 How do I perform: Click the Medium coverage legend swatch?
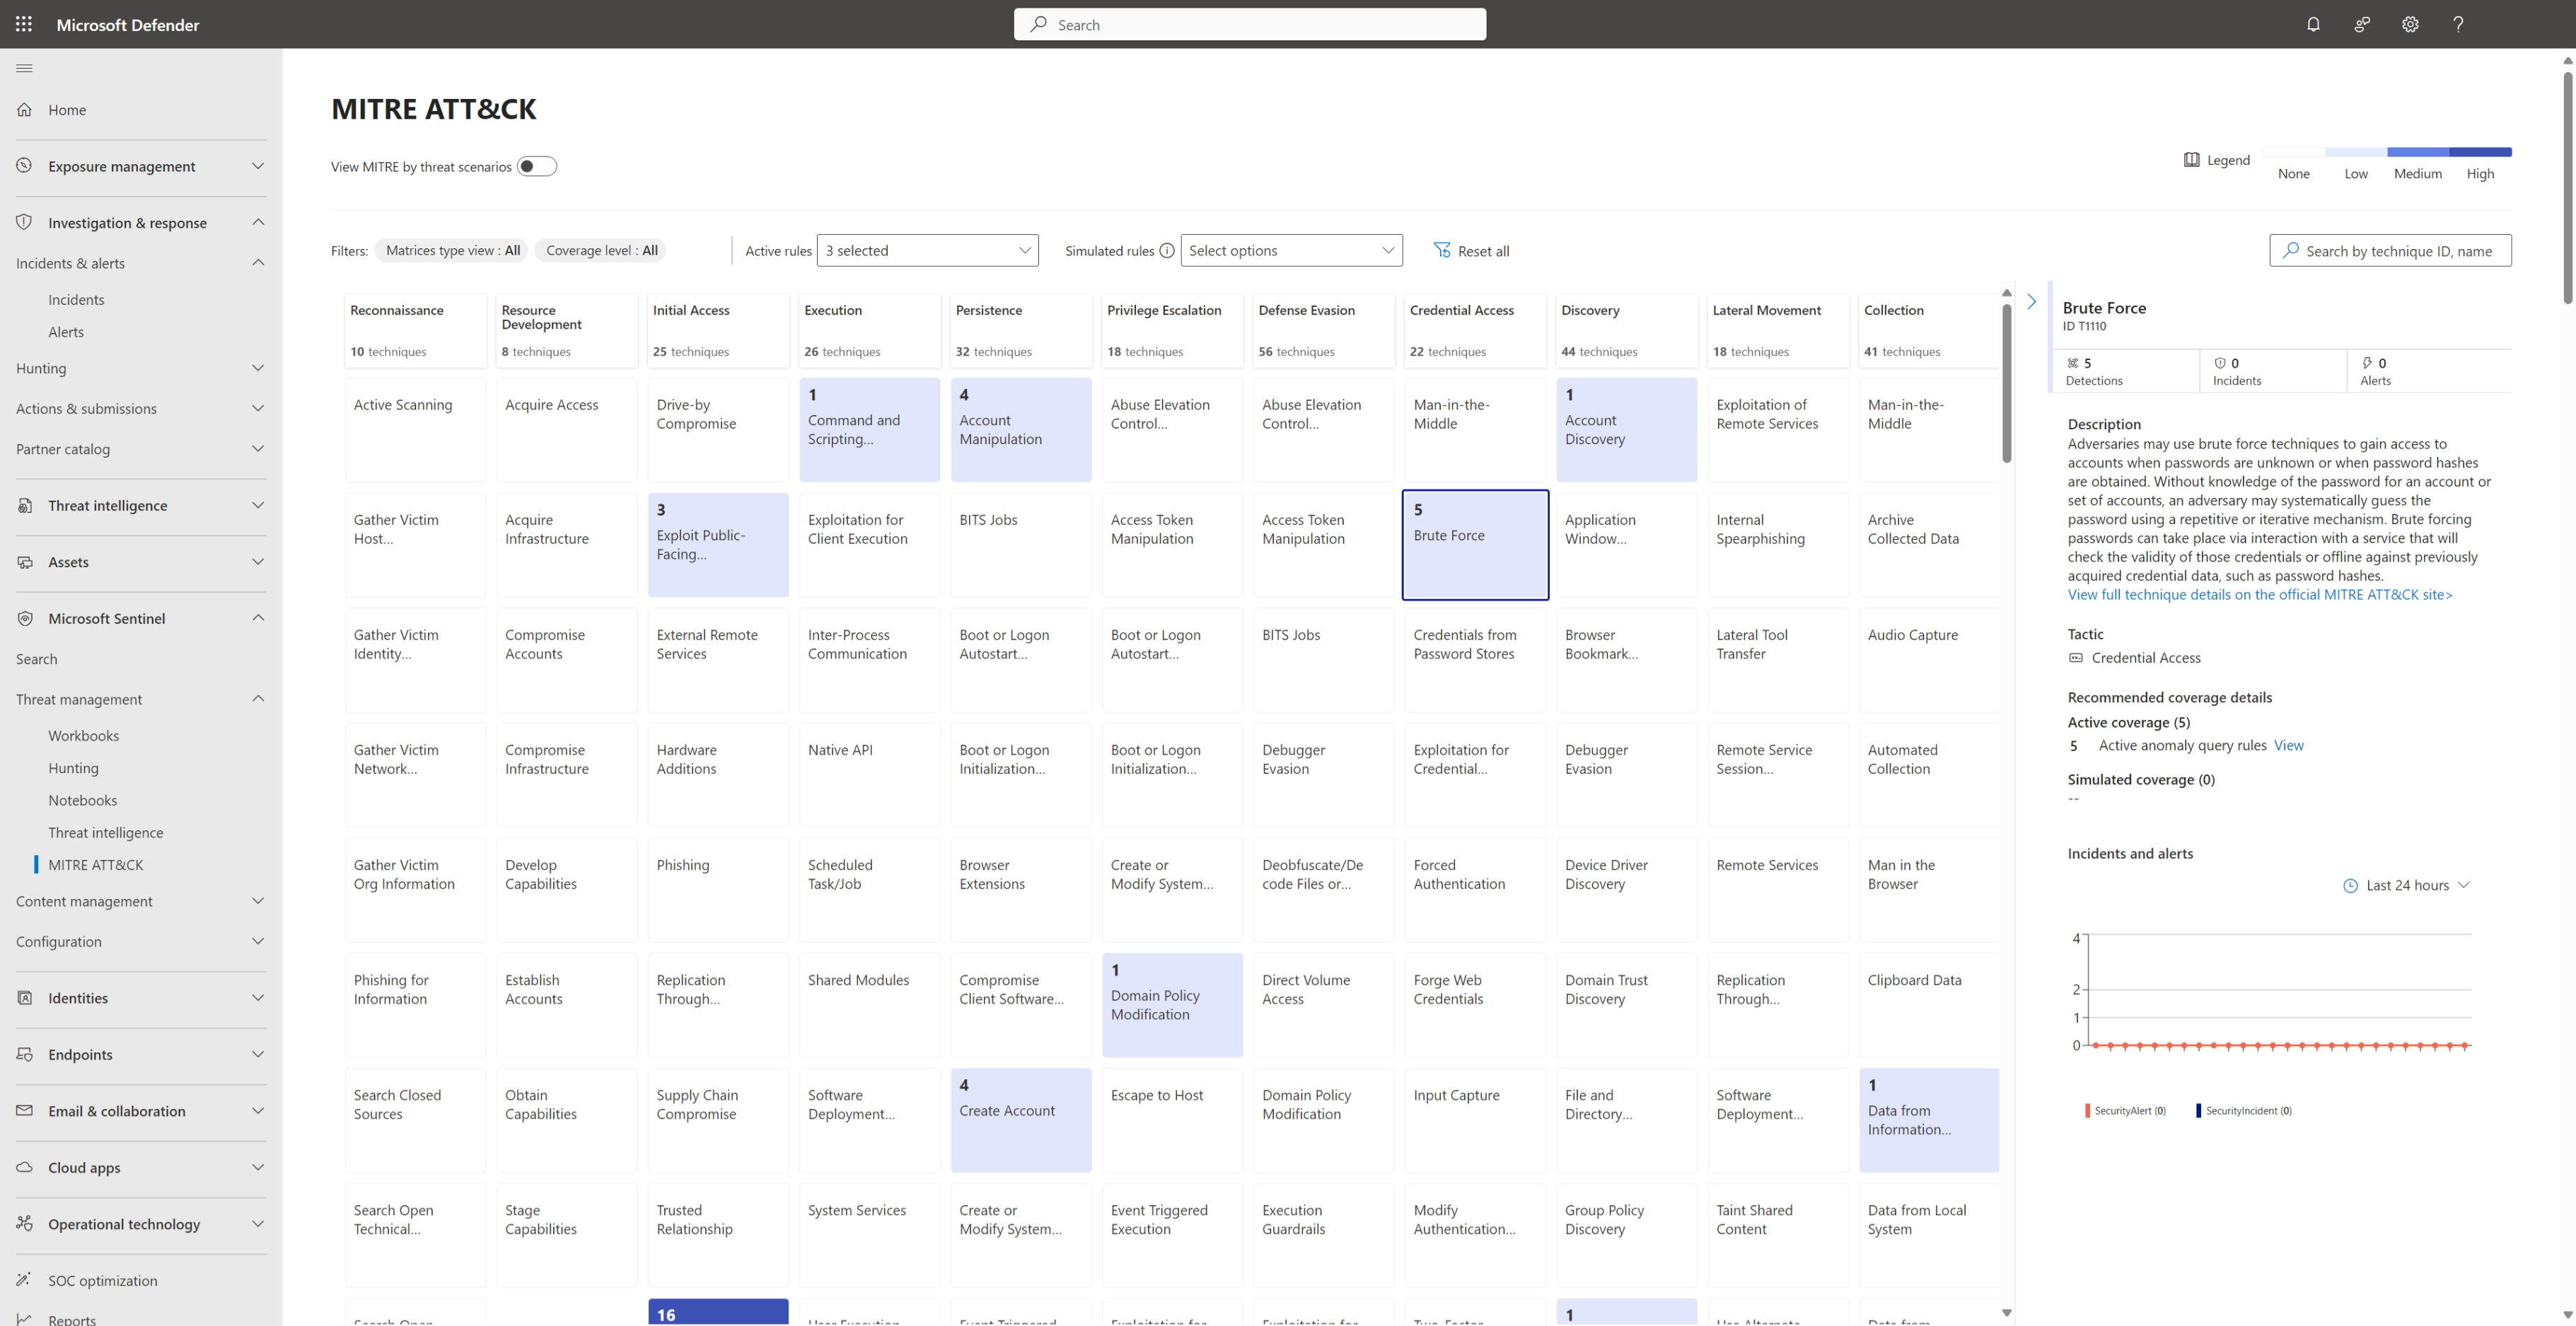click(2418, 152)
